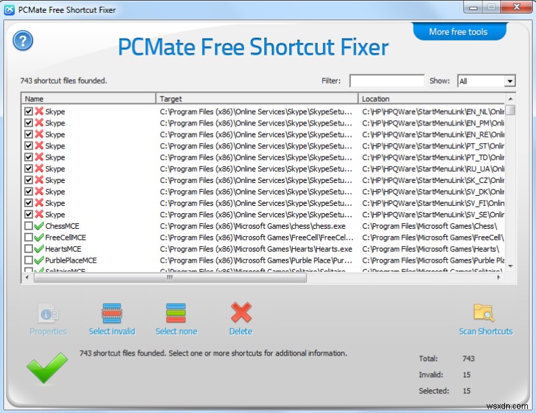Click the vertical scrollbar thumb
Viewport: 536px width, 413px height.
tap(510, 110)
